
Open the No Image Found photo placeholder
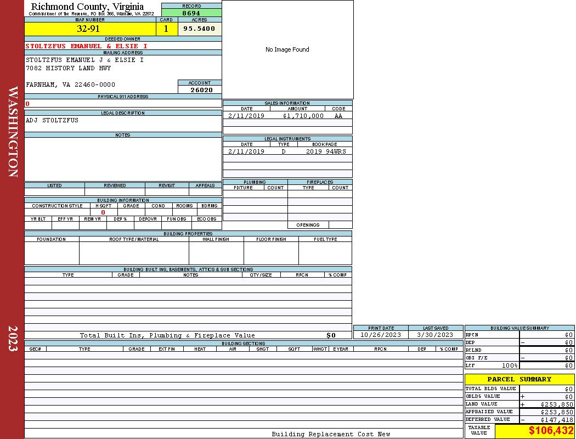287,49
